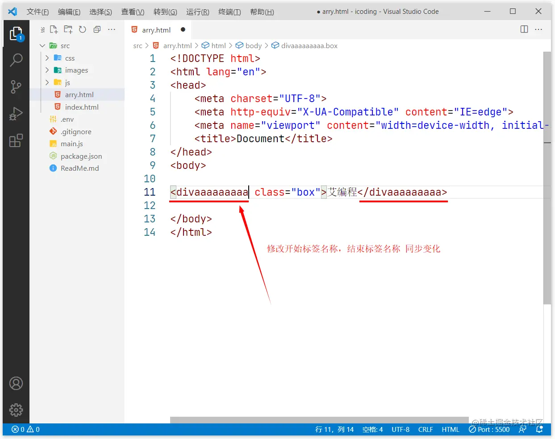This screenshot has width=555, height=439.
Task: Click src in the breadcrumb
Action: (138, 45)
